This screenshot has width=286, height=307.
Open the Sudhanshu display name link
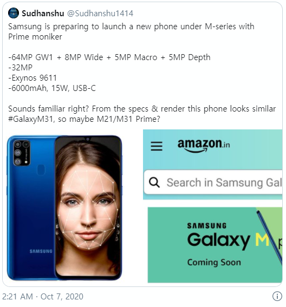click(x=43, y=14)
